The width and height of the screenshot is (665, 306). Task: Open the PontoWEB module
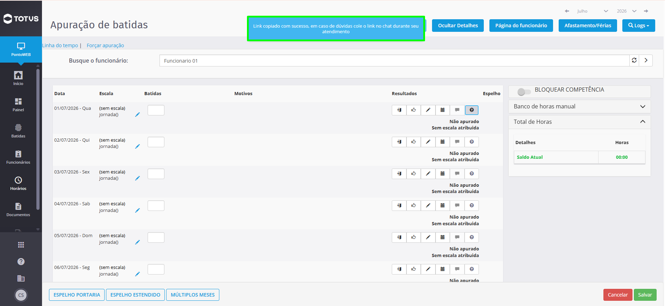click(x=21, y=49)
